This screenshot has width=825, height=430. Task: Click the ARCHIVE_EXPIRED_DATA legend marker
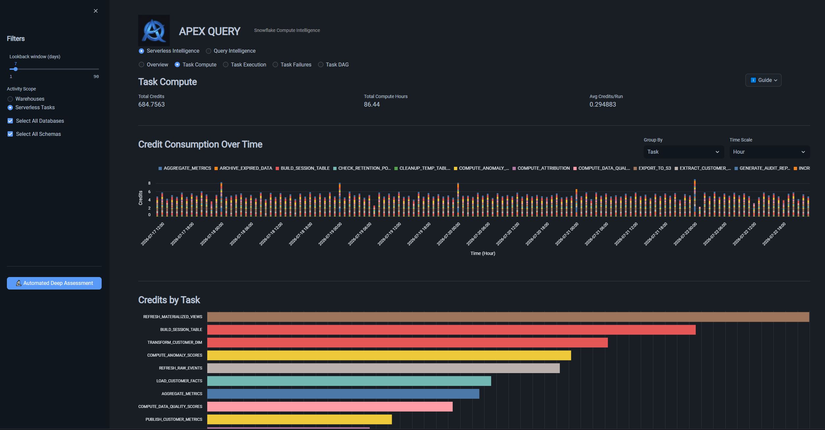(216, 168)
